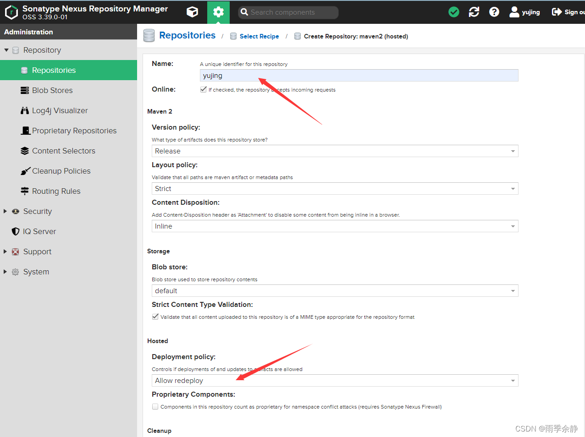Click the Support label in sidebar

(37, 251)
